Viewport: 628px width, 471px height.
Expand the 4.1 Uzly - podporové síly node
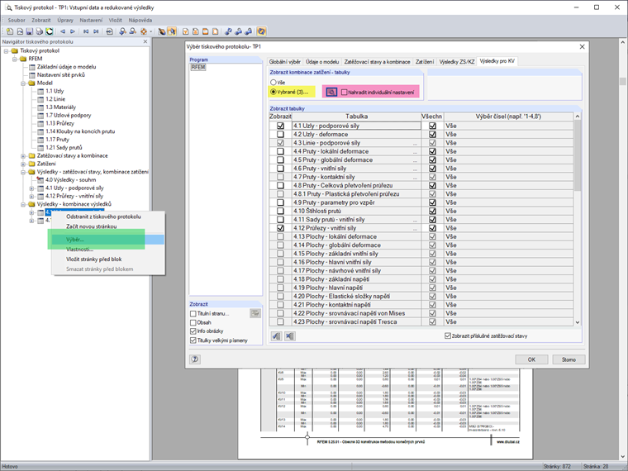[x=32, y=188]
